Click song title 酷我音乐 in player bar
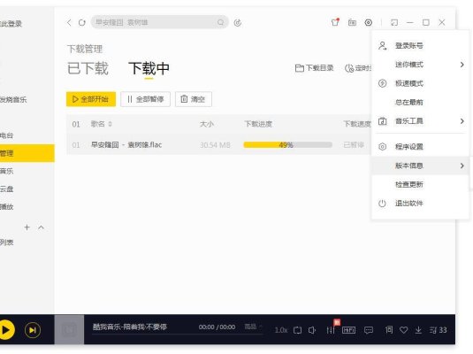 pos(130,327)
